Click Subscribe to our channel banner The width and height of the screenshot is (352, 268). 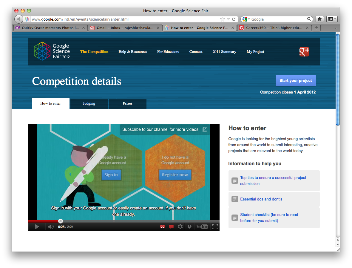165,129
